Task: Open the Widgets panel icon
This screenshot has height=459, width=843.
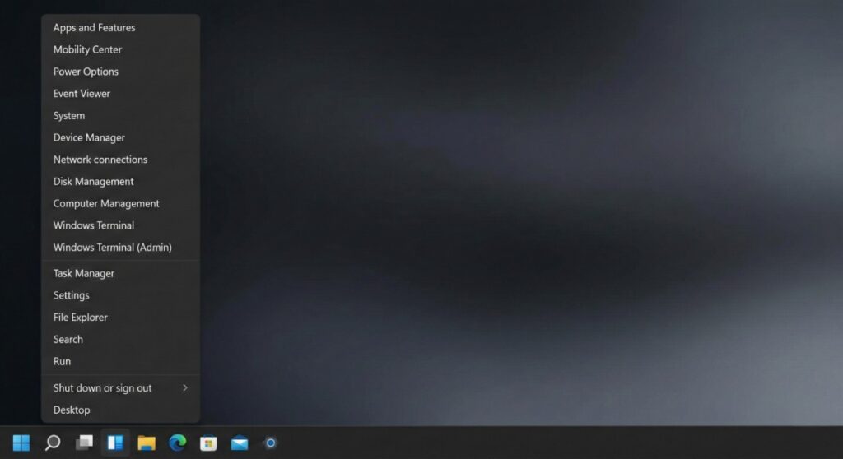Action: tap(115, 443)
